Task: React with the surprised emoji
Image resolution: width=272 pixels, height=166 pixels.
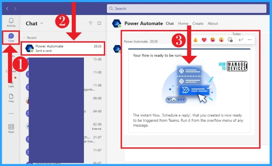Action: coord(222,40)
